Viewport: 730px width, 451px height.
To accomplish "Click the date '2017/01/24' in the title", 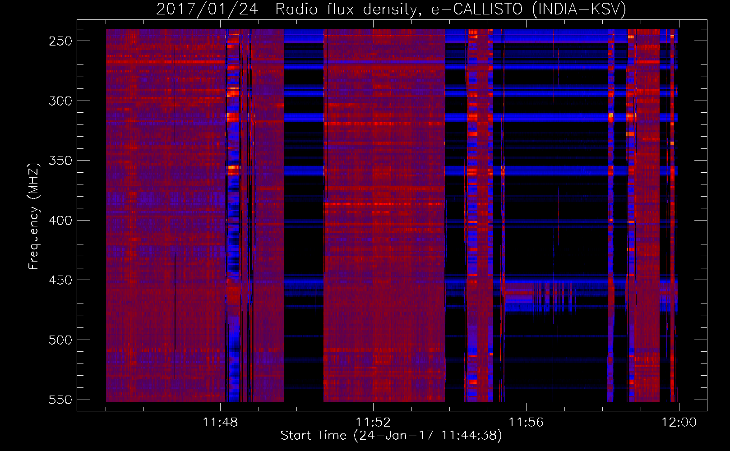I will (208, 9).
